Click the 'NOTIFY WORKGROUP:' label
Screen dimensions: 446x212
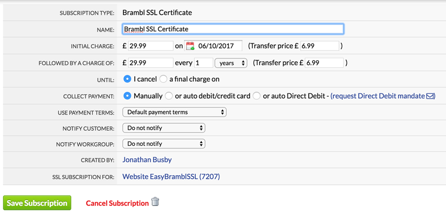point(85,145)
